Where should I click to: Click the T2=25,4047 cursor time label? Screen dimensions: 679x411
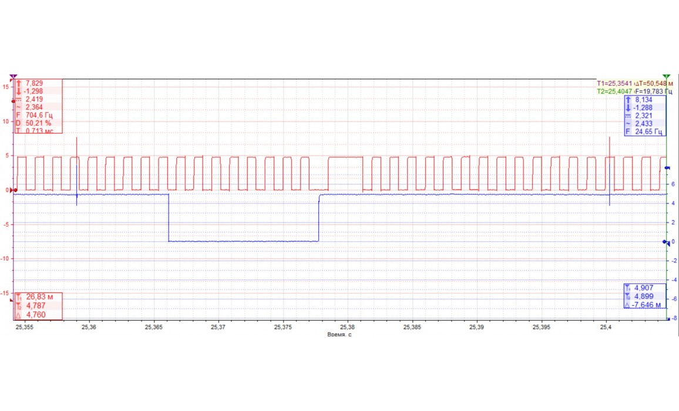tap(616, 92)
